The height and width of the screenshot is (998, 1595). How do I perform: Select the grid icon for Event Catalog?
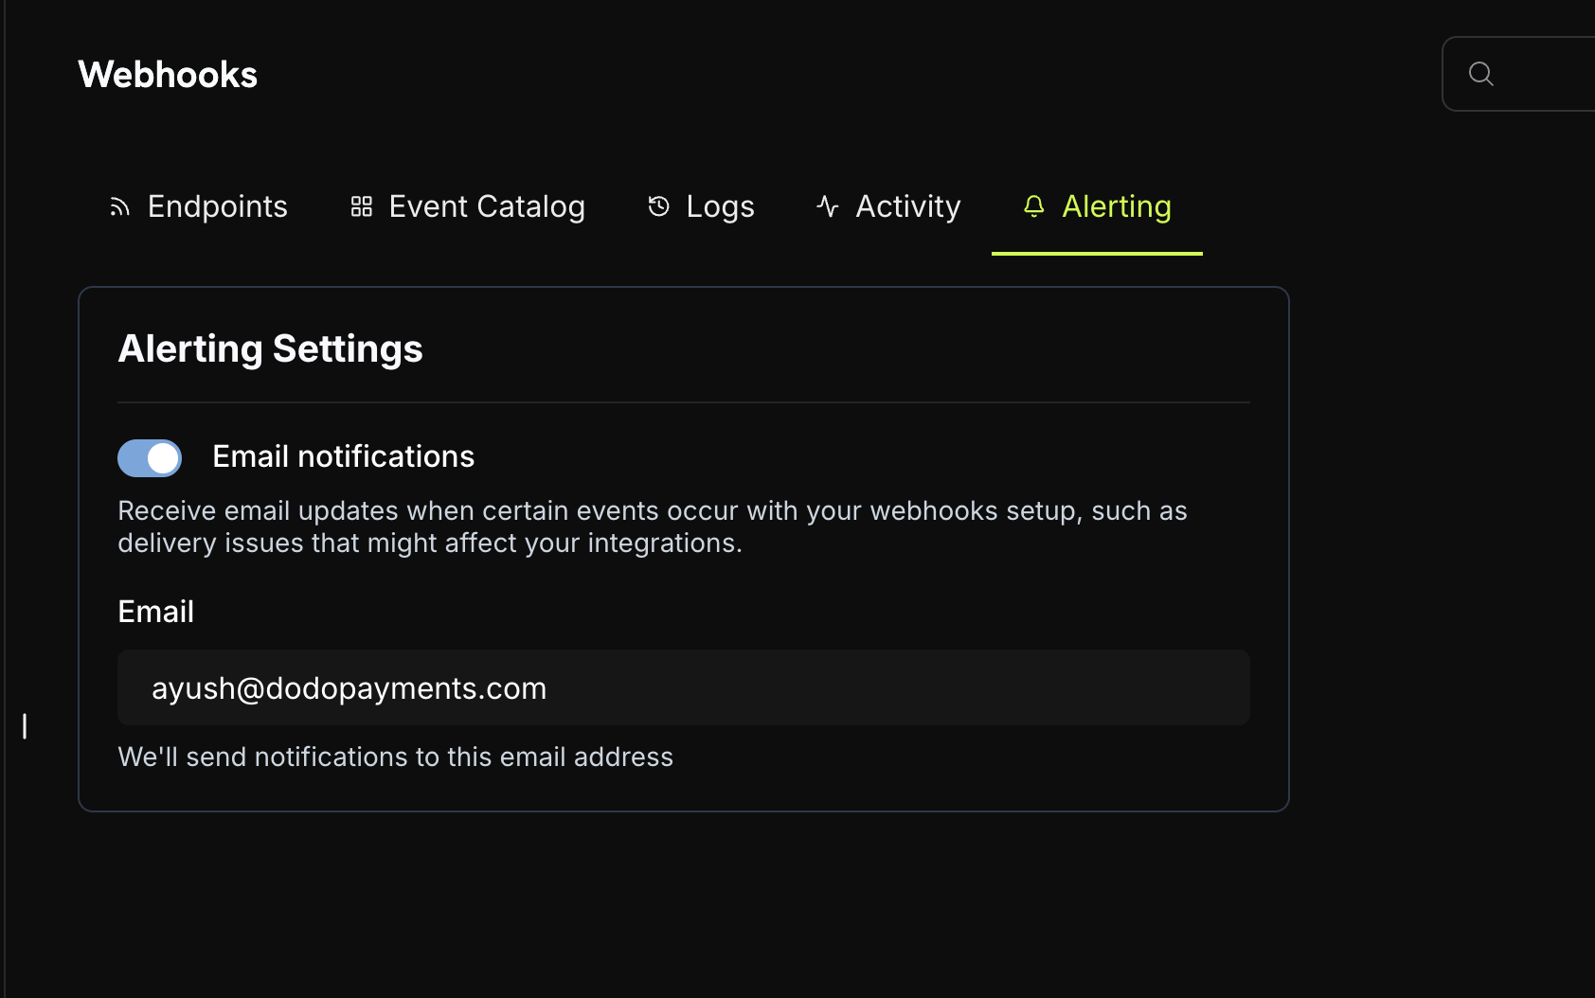pos(361,205)
